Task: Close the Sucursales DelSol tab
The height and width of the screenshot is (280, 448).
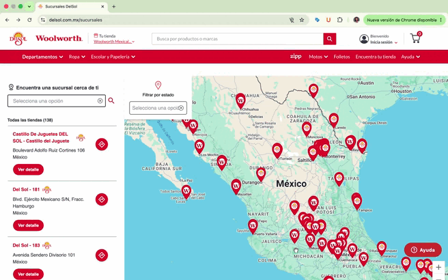Action: coord(102,6)
